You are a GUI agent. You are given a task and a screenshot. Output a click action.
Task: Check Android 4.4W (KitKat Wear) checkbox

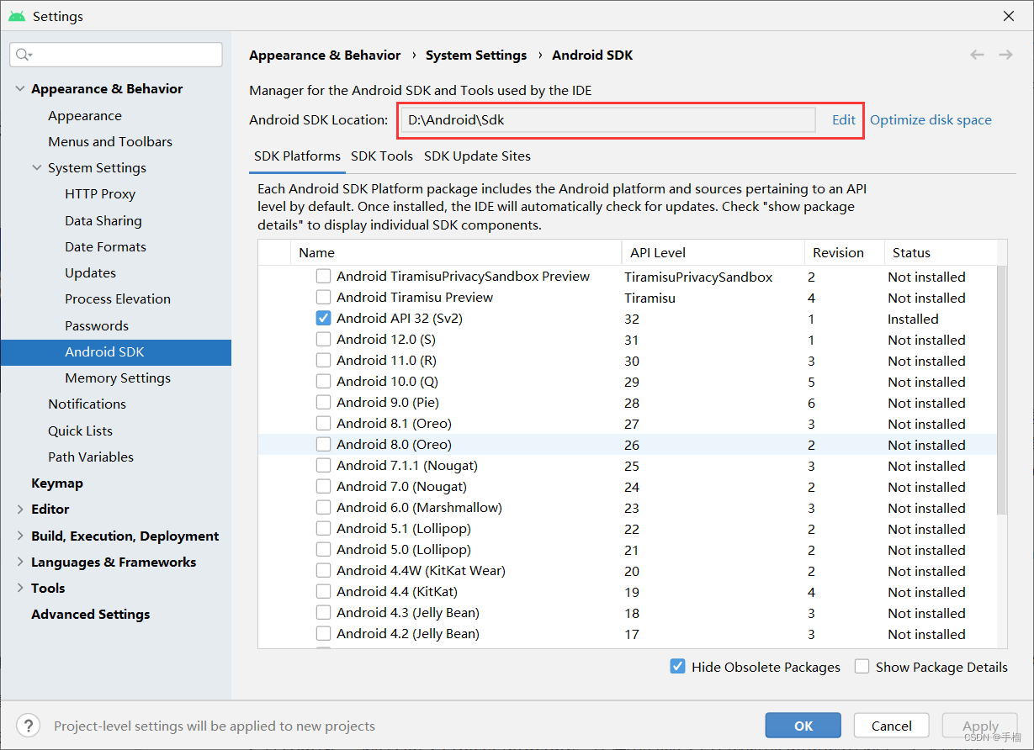tap(323, 570)
